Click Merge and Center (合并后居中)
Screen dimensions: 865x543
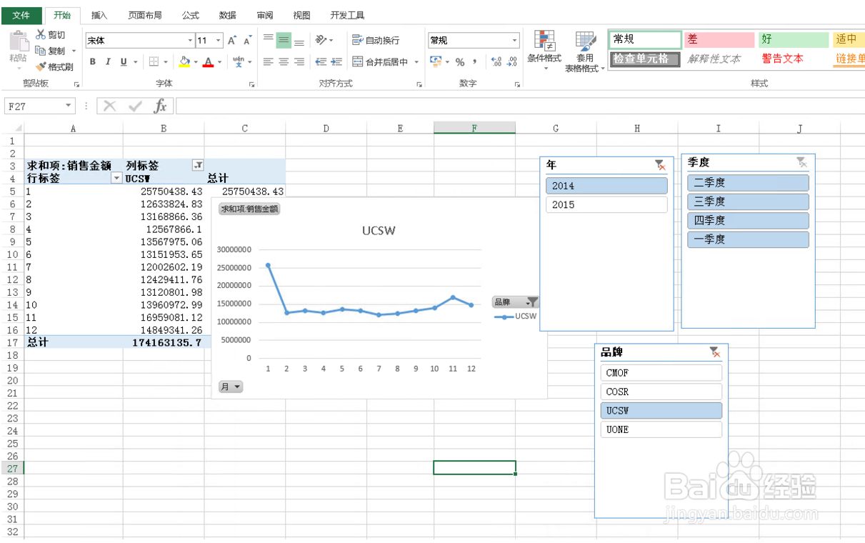click(381, 62)
